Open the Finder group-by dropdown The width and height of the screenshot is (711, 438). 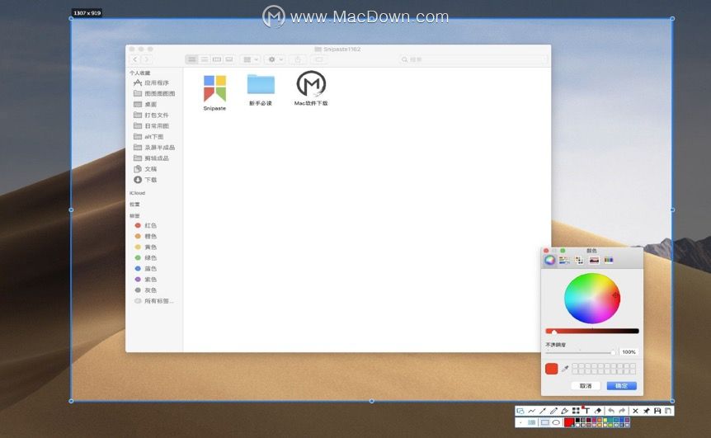(251, 59)
